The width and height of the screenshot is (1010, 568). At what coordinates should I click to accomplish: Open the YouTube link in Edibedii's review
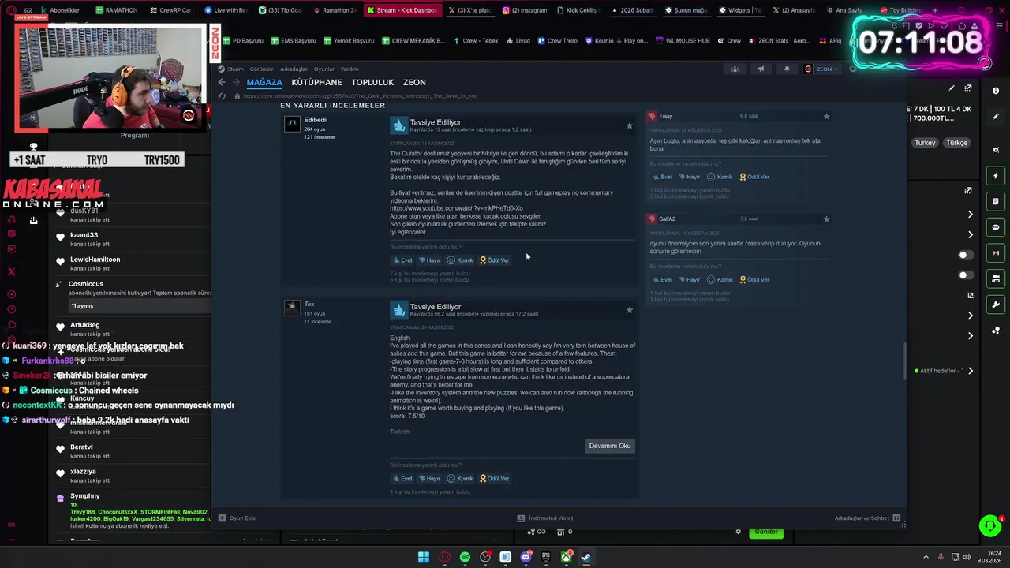[x=456, y=208]
